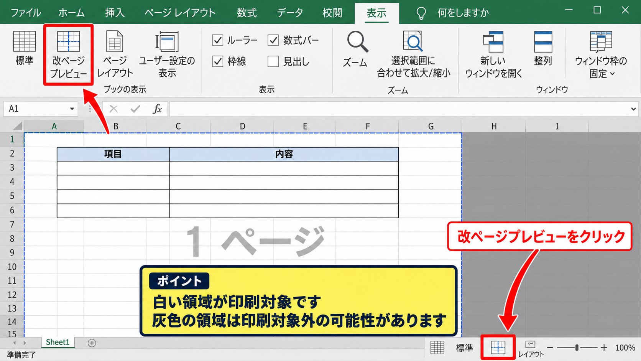Toggle the Gridlines (枠線) checkbox
641x361 pixels.
coord(218,61)
